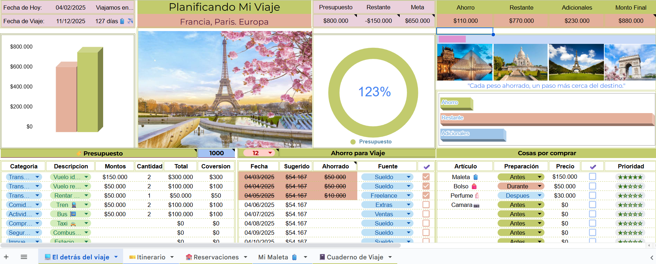Click the 123% donut chart

pos(373,92)
